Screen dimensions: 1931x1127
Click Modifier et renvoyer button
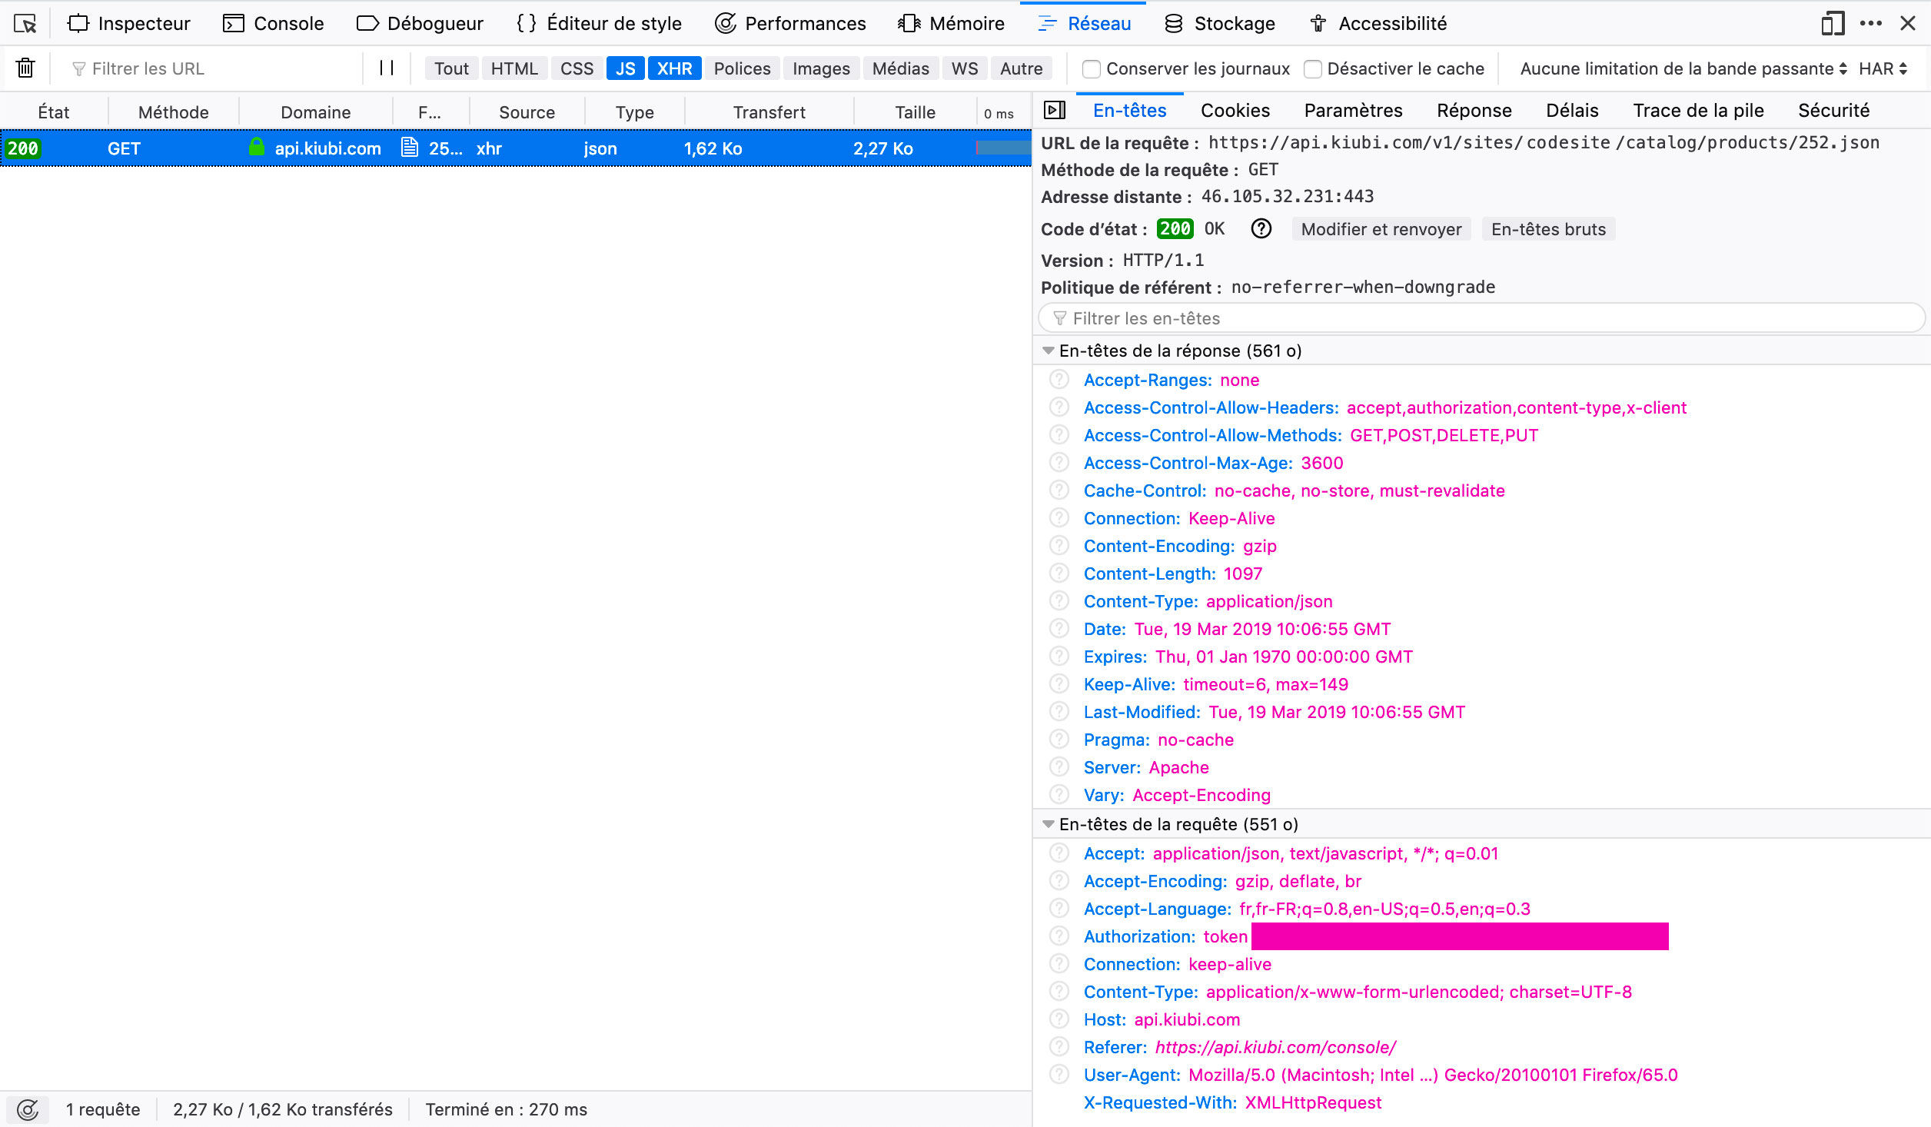point(1381,229)
